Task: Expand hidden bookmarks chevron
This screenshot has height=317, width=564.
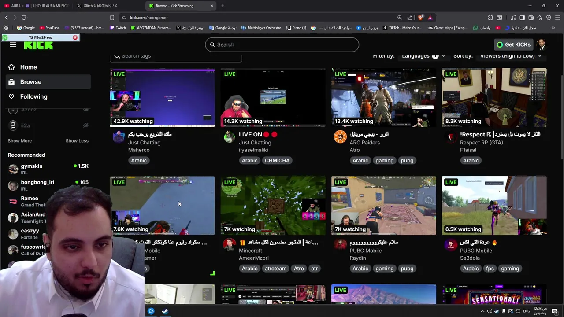Action: [553, 28]
